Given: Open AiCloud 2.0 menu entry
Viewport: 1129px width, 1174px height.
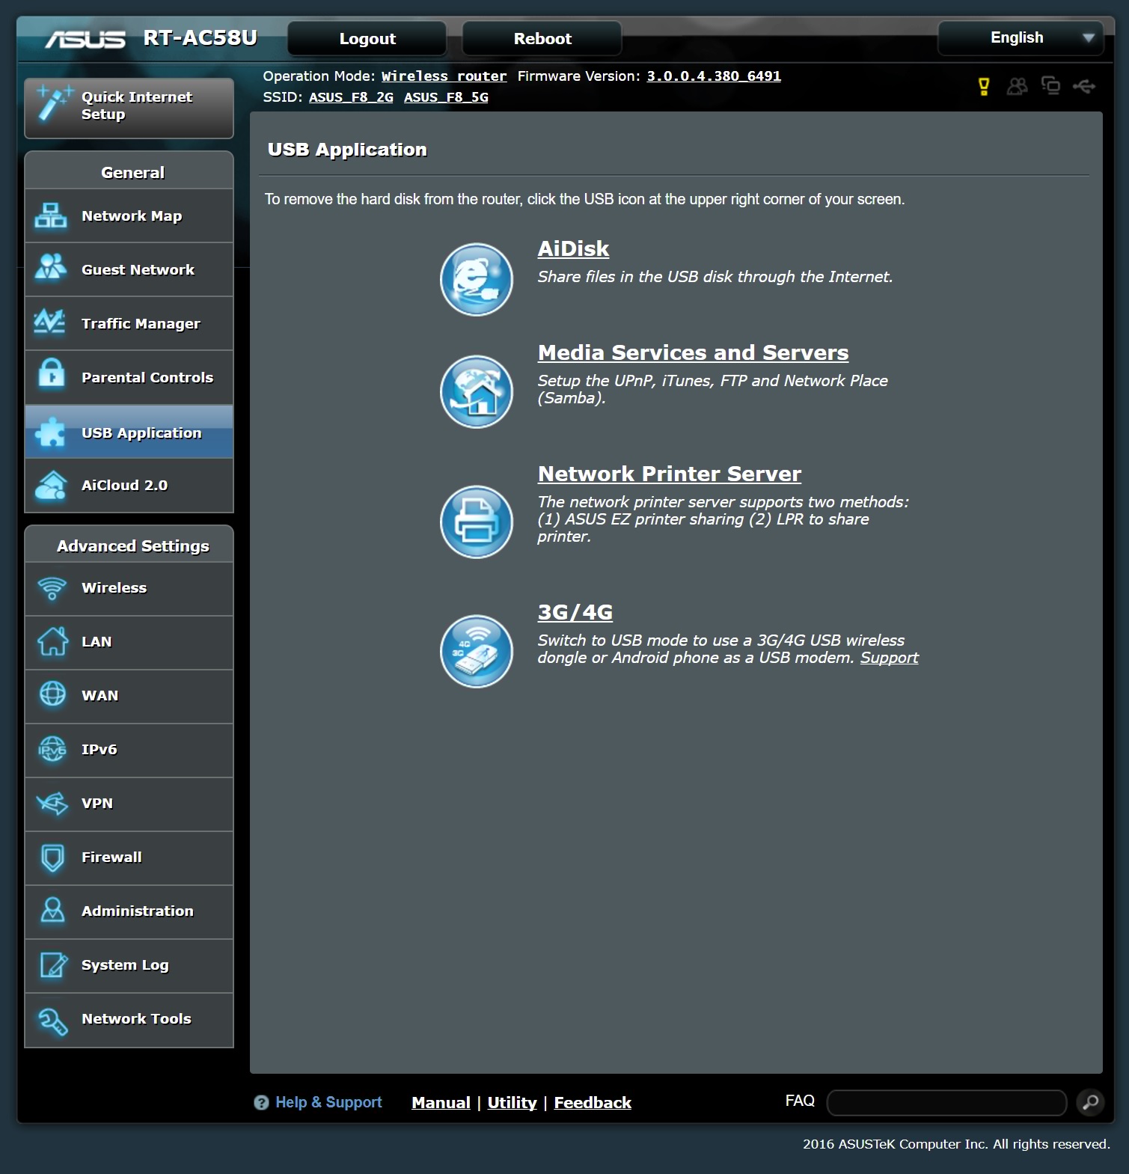Looking at the screenshot, I should point(129,486).
